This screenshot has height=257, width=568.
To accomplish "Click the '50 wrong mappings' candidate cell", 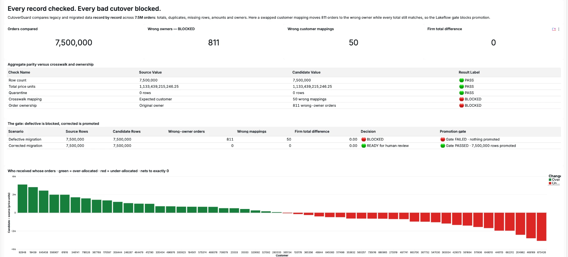I will coord(310,99).
